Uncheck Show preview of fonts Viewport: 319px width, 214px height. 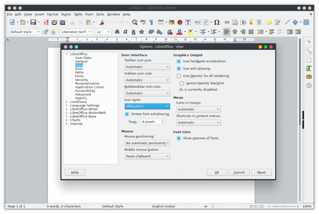click(x=179, y=138)
